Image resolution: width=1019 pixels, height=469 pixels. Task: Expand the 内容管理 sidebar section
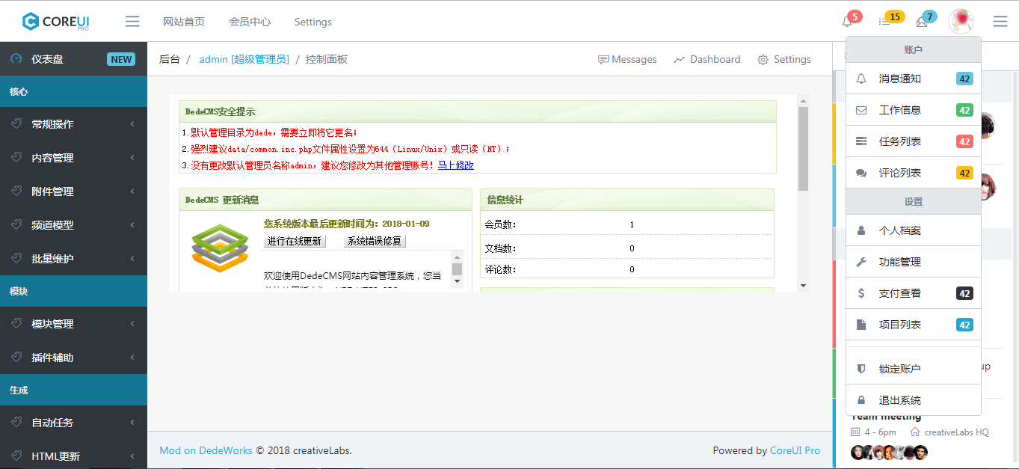tap(60, 158)
